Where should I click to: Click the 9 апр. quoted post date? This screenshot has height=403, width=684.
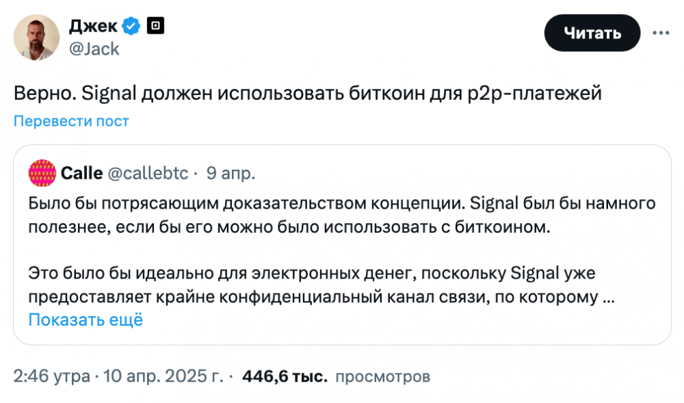pos(231,173)
